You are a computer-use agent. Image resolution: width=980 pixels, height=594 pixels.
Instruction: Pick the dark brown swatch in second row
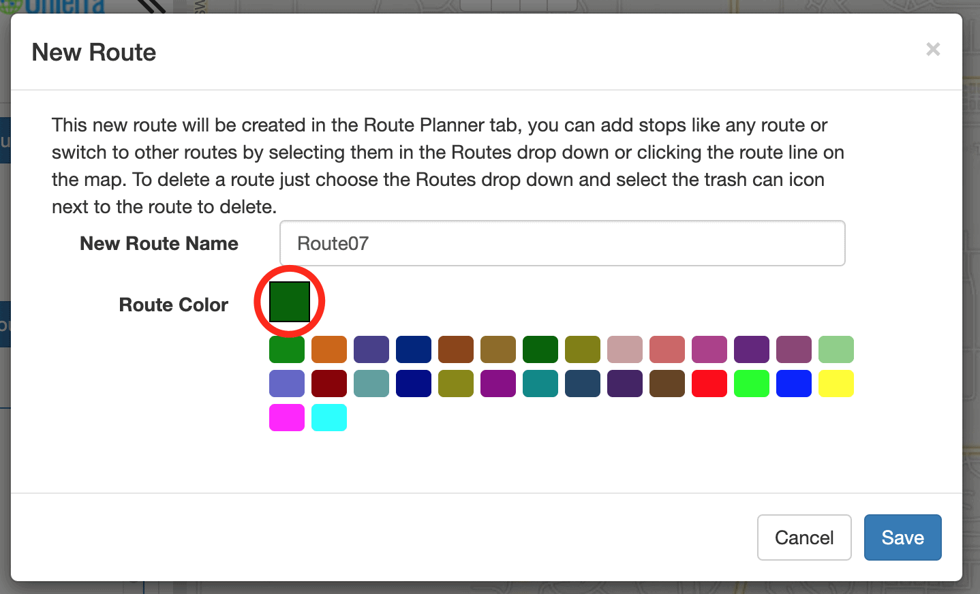[x=667, y=384]
